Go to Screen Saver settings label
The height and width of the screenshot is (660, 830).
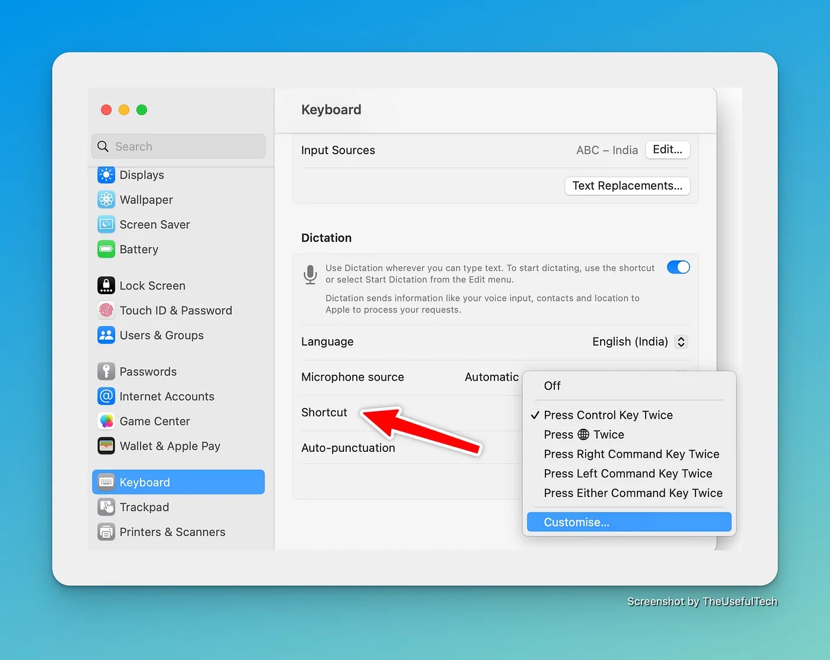155,225
